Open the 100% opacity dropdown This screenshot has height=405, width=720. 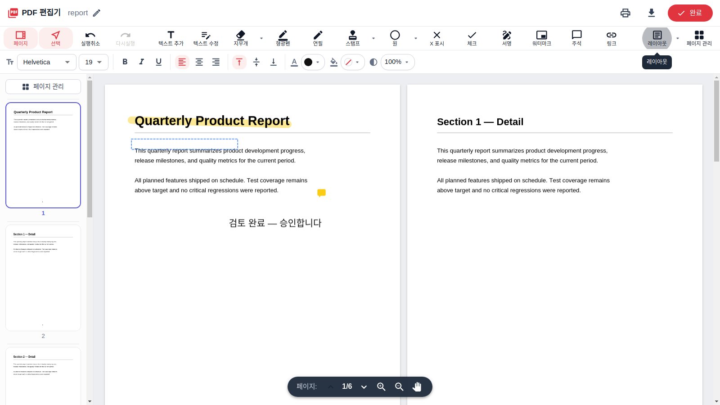[397, 62]
